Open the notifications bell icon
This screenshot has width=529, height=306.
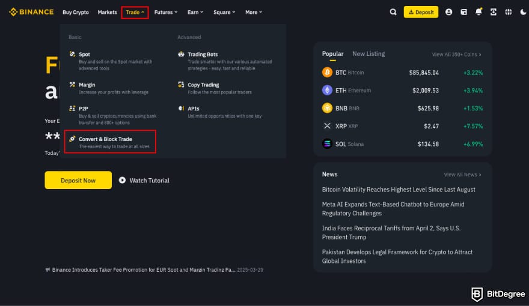click(479, 12)
